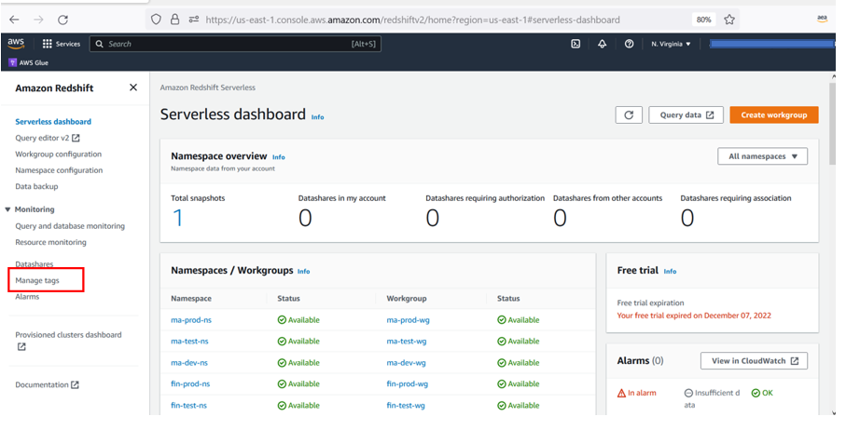Open the ma-test-ns namespace
846x430 pixels.
[x=189, y=342]
